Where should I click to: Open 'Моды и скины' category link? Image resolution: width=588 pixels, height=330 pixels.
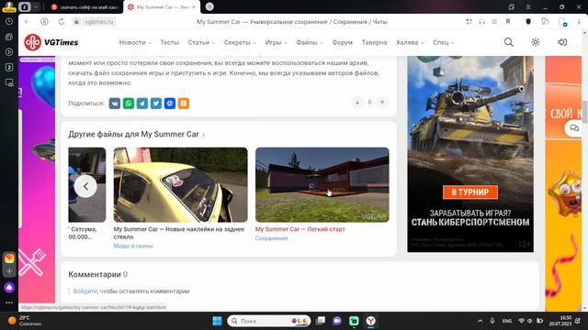coord(133,246)
